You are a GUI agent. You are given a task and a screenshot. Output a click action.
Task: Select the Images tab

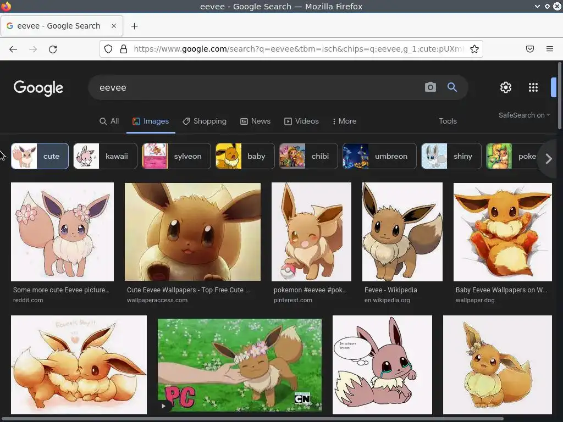[151, 121]
